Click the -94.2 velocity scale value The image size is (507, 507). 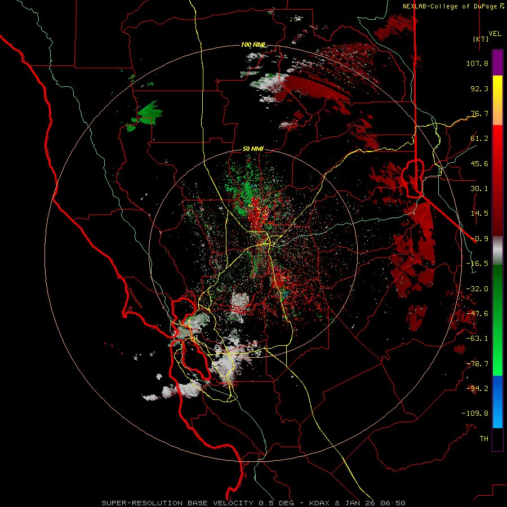(x=477, y=389)
